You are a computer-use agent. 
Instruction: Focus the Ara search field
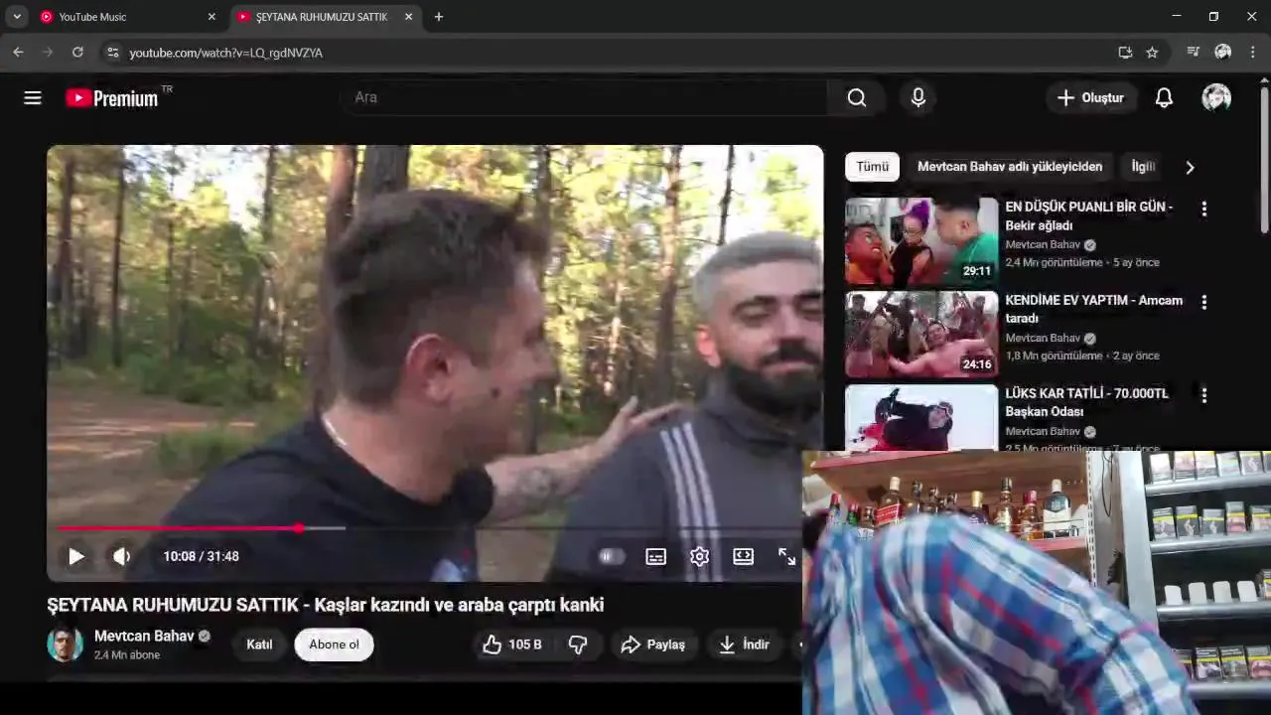click(586, 97)
